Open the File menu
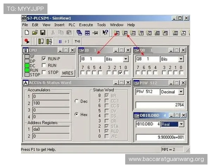 pyautogui.click(x=25, y=25)
